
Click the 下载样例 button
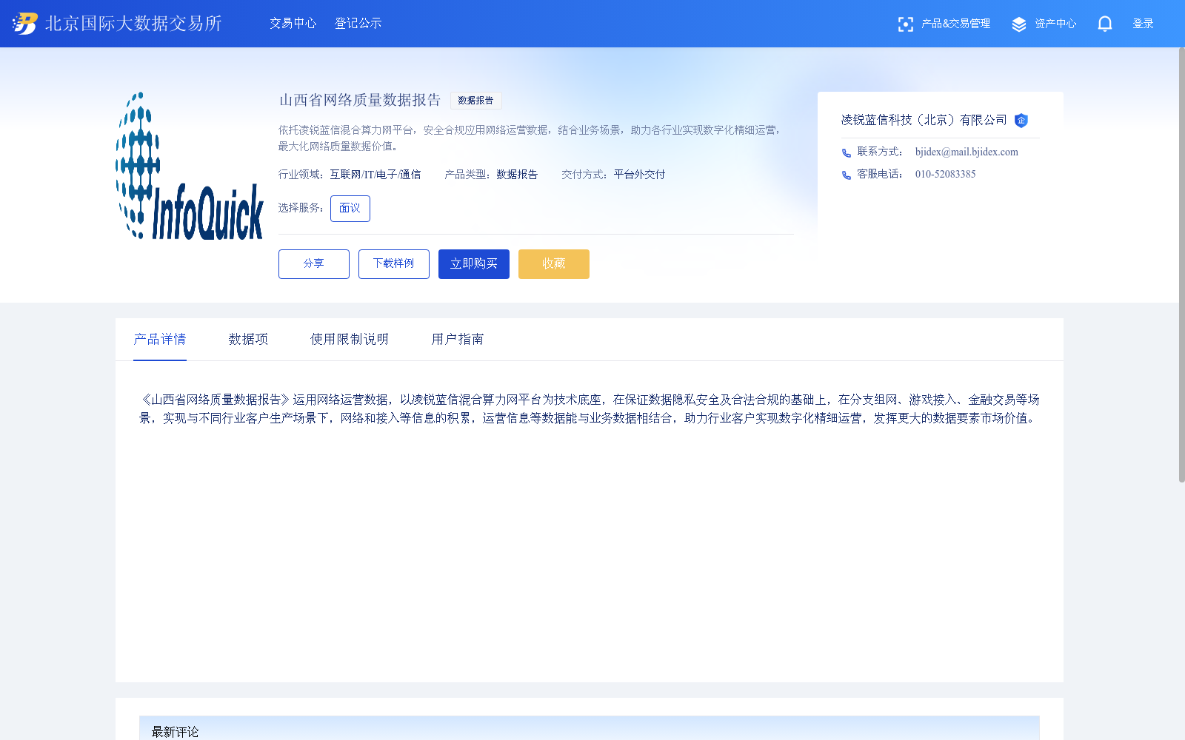(x=394, y=264)
